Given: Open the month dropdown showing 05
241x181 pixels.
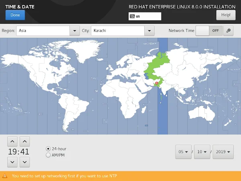Looking at the screenshot, I should click(x=184, y=152).
